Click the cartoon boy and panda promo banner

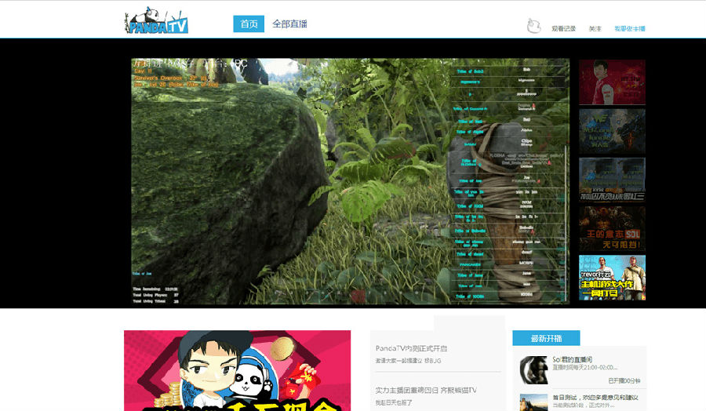[237, 370]
